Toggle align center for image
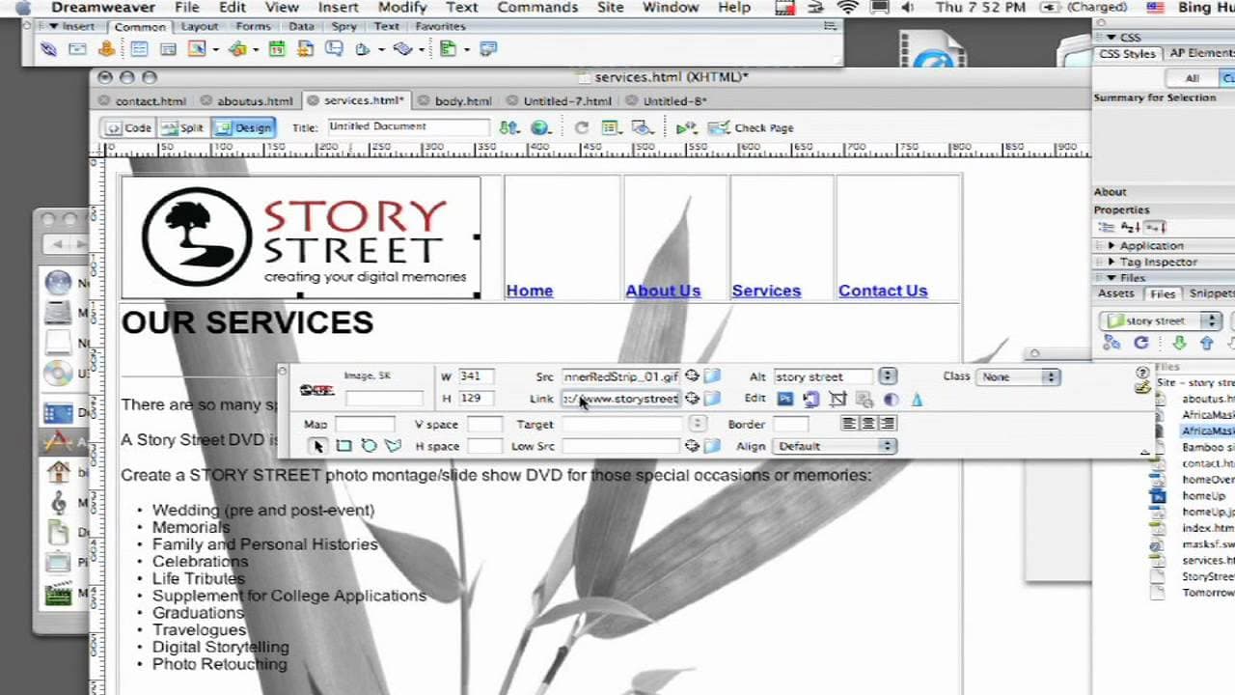The width and height of the screenshot is (1235, 695). click(868, 424)
